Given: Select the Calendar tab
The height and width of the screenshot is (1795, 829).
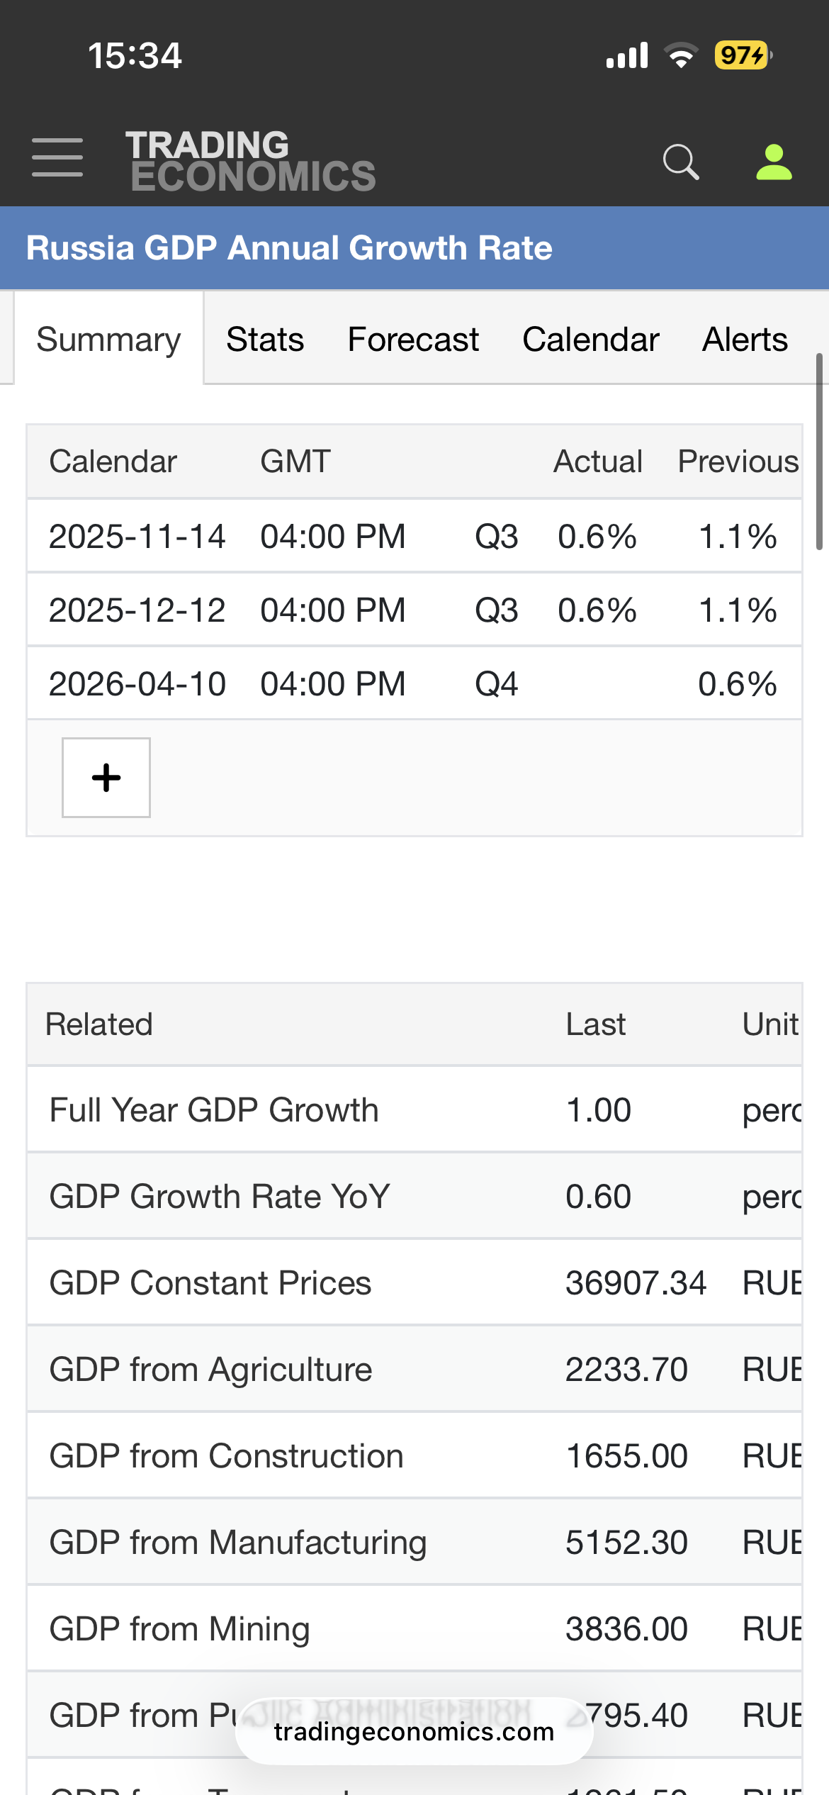Looking at the screenshot, I should [591, 340].
